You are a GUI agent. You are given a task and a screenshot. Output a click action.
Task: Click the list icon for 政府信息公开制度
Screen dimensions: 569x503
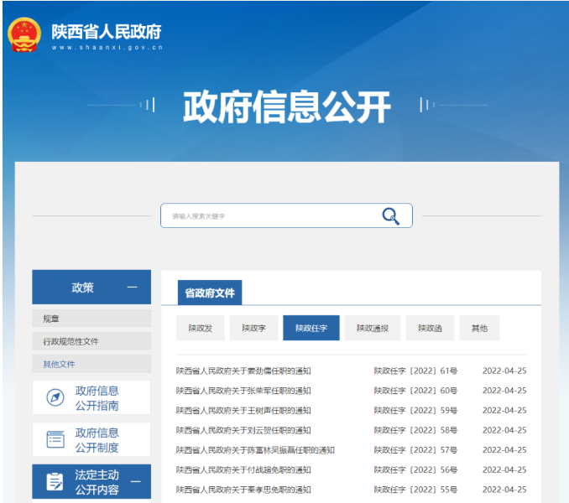pos(55,439)
